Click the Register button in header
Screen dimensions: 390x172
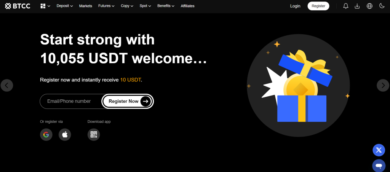[318, 6]
